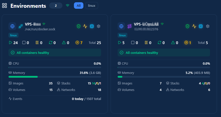Click All containers healthy banner on docker.sock card
This screenshot has height=117, width=221.
coord(55,53)
